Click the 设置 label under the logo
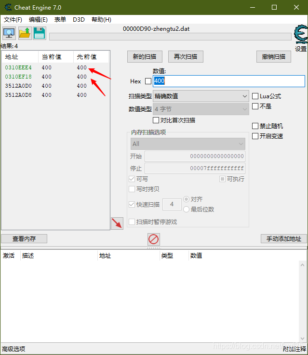 pos(301,49)
